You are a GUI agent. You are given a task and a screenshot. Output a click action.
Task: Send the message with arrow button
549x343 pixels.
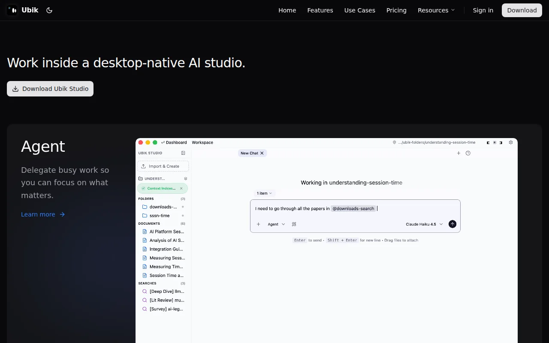pos(452,224)
